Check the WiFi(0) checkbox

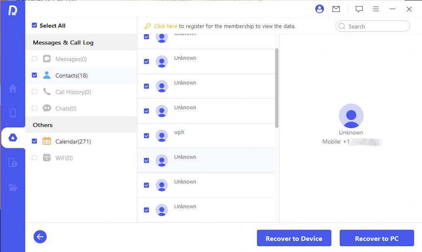point(35,158)
